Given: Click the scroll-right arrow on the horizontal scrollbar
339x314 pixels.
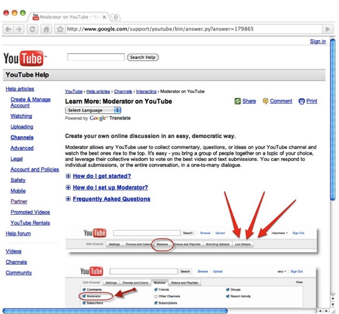Looking at the screenshot, I should coord(326,311).
